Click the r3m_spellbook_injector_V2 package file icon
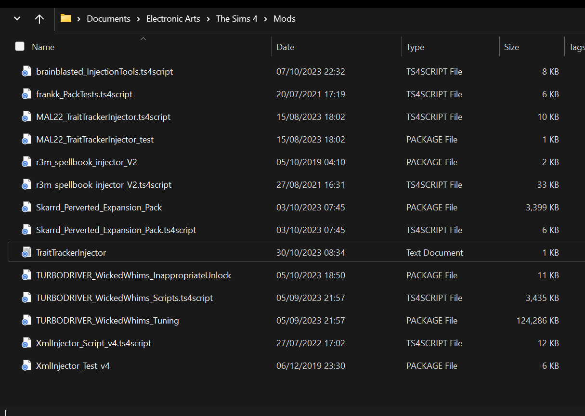This screenshot has height=416, width=585. [26, 162]
